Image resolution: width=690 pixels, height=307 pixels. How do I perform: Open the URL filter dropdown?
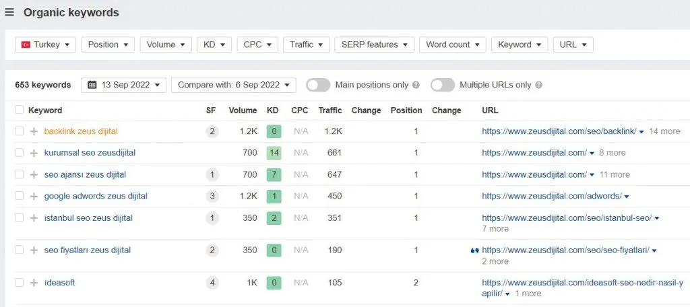pos(573,44)
